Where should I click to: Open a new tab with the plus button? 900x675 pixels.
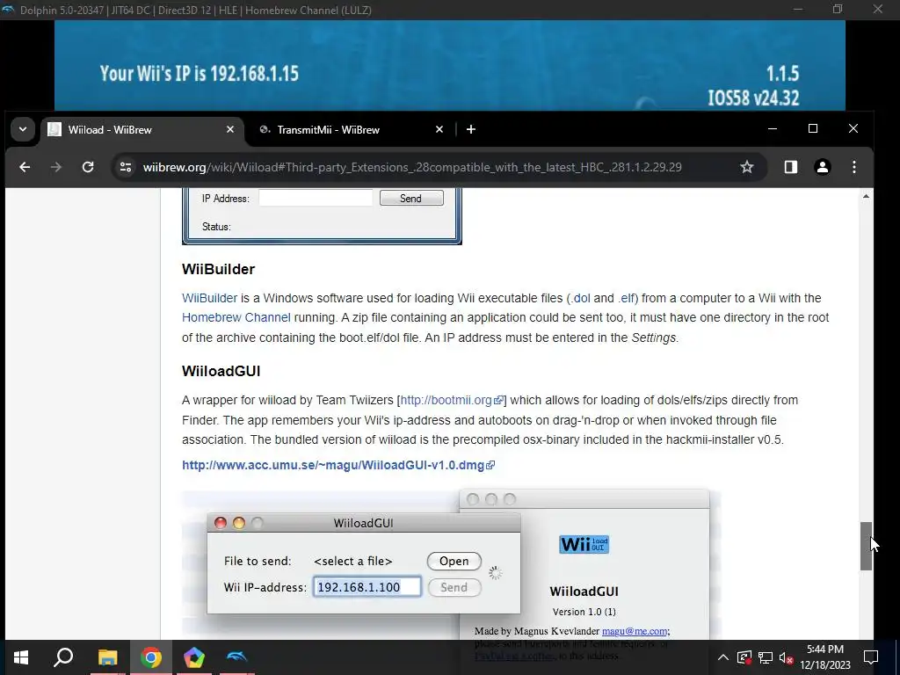(471, 130)
